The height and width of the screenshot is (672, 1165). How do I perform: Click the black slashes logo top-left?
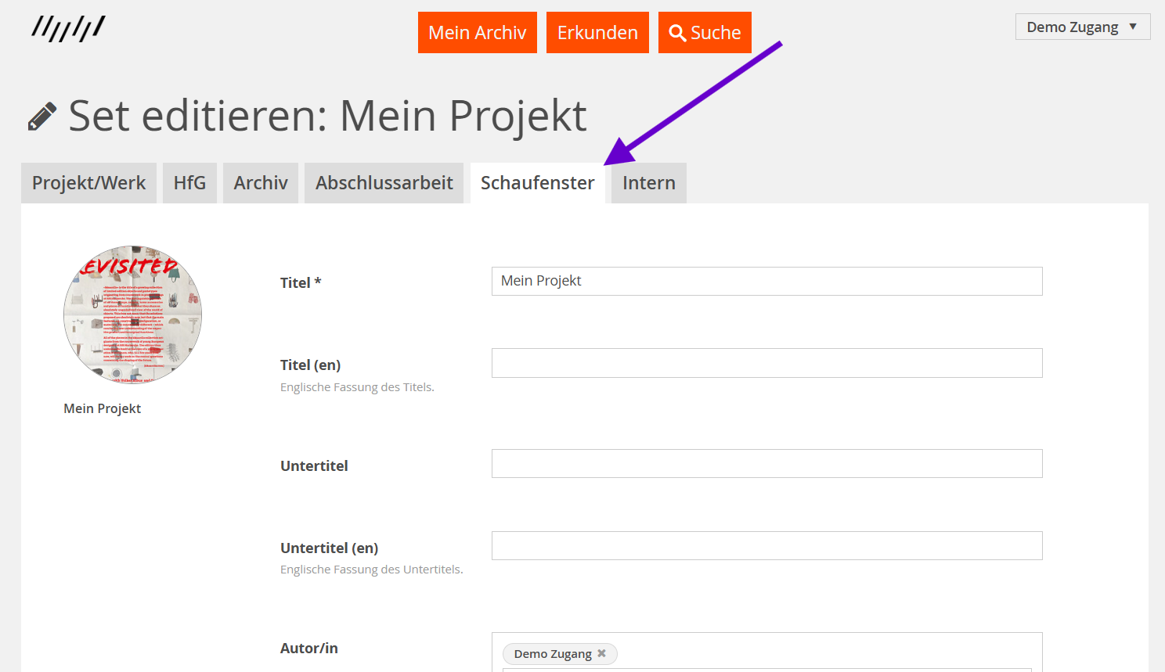point(67,27)
